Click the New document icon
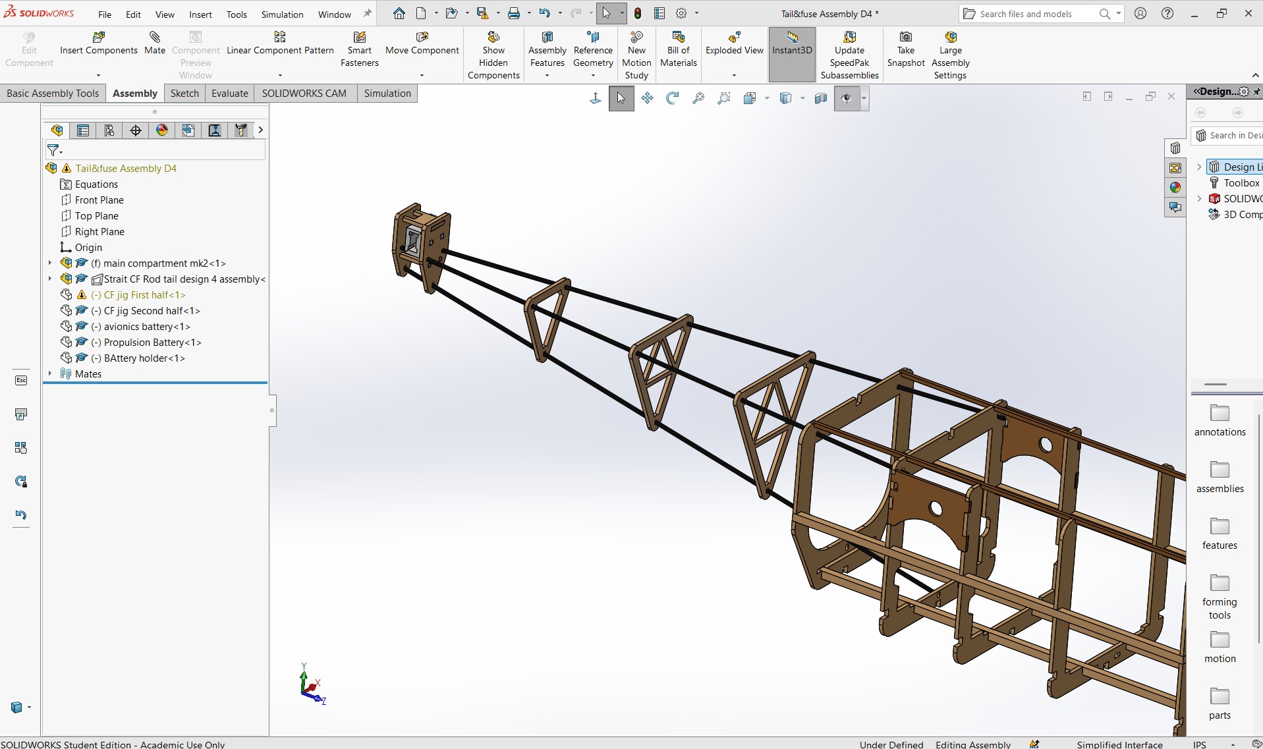This screenshot has height=749, width=1263. click(x=421, y=13)
